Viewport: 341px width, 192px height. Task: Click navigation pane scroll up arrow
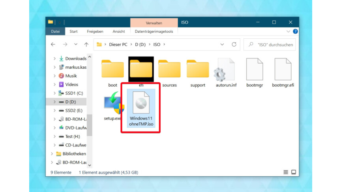pos(90,57)
